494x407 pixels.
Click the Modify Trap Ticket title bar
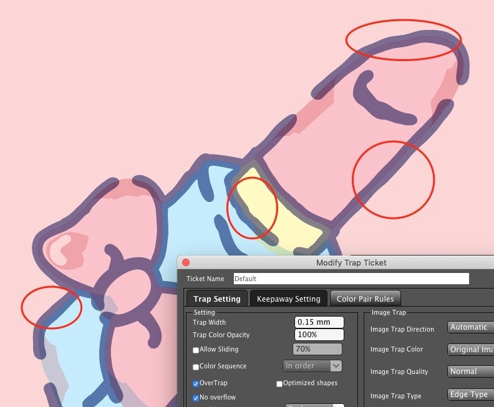(351, 263)
